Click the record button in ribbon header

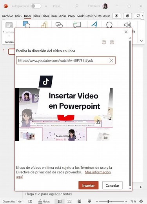pyautogui.click(x=116, y=16)
